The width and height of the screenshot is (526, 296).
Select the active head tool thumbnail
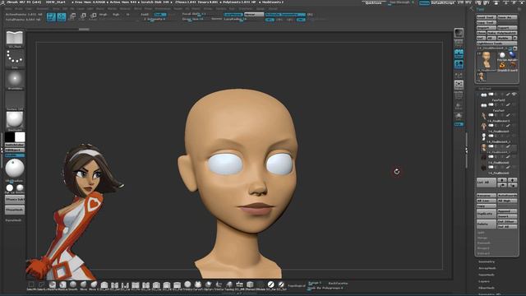[x=487, y=61]
